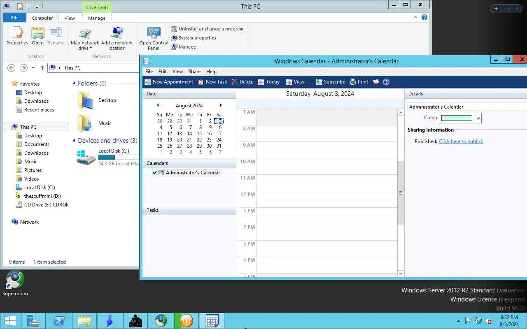Screen dimensions: 527x329
Task: Select August 15 in mini calendar
Action: (199, 134)
